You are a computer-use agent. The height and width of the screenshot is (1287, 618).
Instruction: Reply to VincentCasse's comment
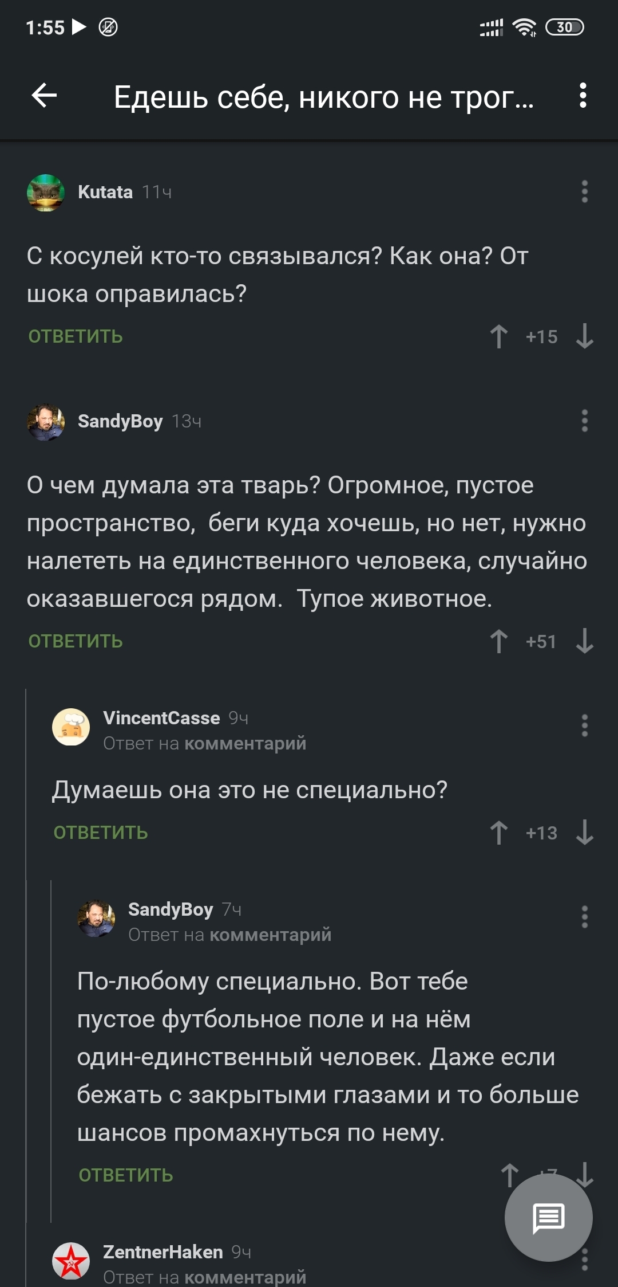coord(101,833)
